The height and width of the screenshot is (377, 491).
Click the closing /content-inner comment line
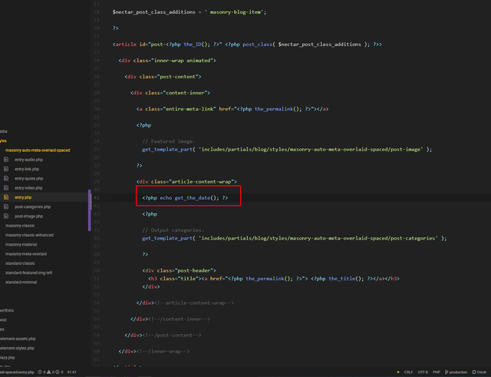[170, 319]
